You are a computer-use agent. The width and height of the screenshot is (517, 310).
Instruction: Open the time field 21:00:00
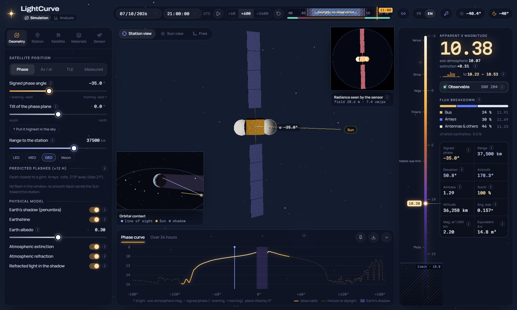coord(182,14)
